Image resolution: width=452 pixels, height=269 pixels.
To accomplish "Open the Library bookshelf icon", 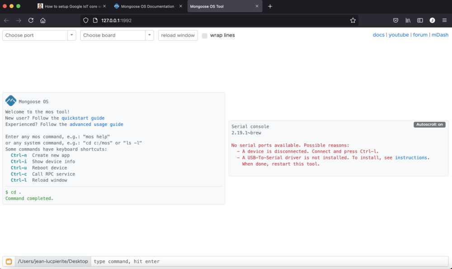I will tap(408, 20).
